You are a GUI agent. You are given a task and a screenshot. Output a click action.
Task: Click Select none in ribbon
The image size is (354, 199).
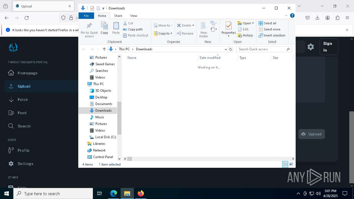point(269,29)
